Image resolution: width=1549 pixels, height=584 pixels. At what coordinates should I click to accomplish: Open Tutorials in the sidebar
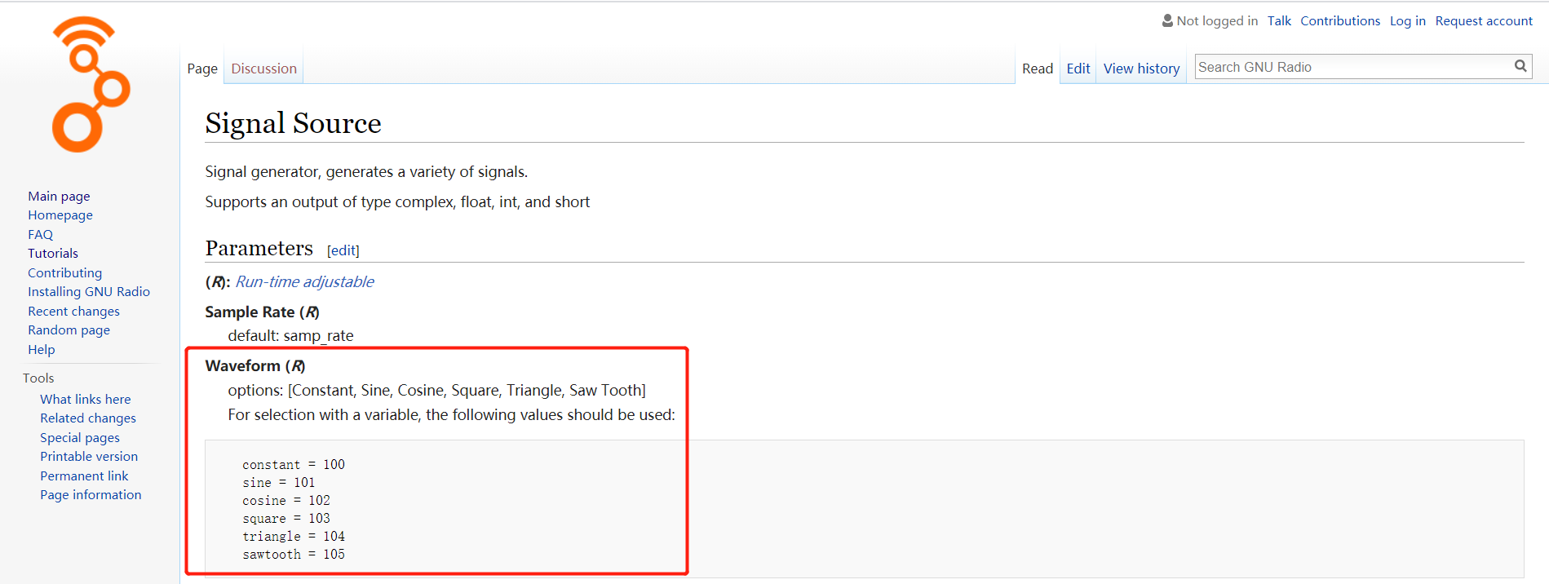[53, 254]
